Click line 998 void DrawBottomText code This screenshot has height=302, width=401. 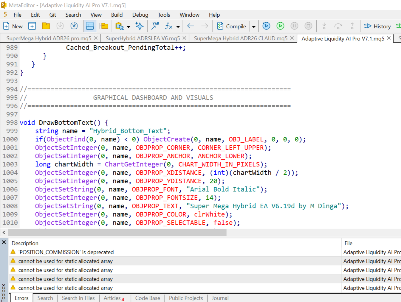tap(64, 123)
